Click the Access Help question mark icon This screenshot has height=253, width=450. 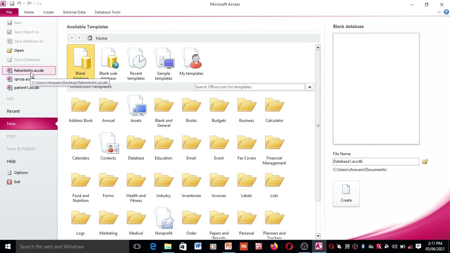pyautogui.click(x=446, y=12)
